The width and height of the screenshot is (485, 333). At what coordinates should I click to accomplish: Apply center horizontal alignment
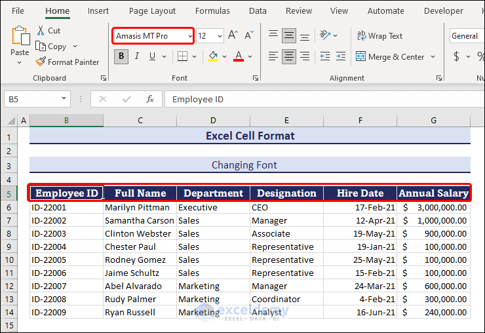289,57
